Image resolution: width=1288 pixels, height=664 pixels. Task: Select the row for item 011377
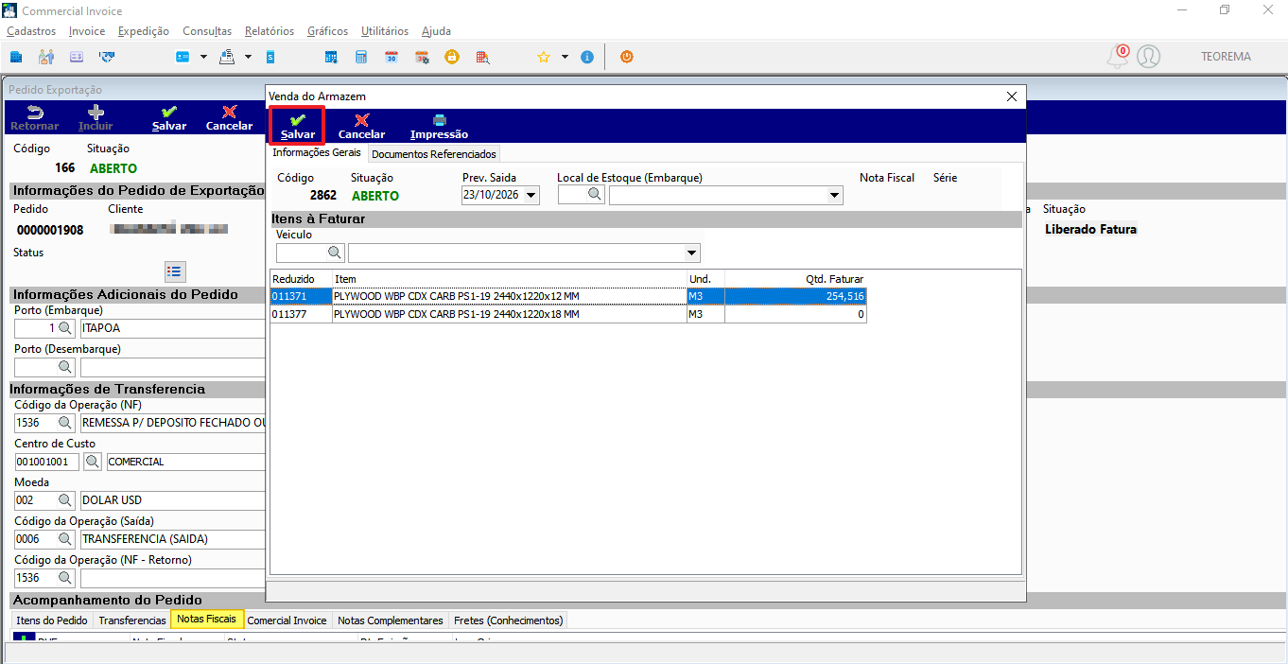(568, 314)
